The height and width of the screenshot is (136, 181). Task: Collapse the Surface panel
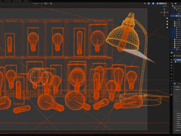pyautogui.click(x=178, y=90)
